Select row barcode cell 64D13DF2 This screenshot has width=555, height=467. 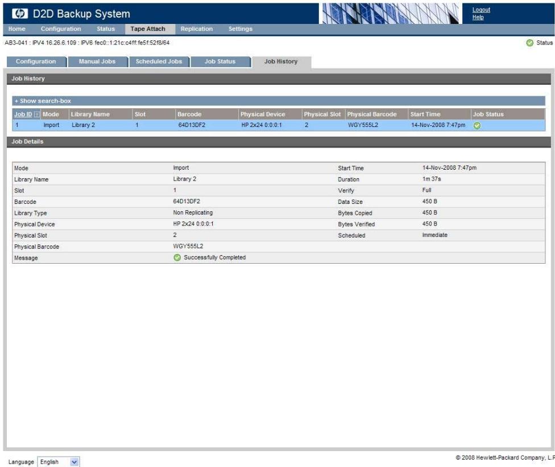(x=192, y=125)
